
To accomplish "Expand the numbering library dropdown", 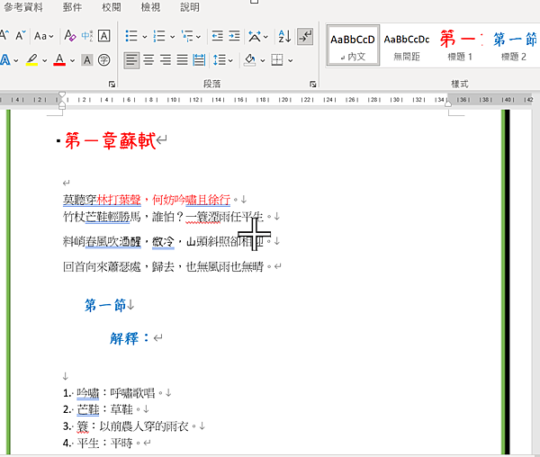I will (172, 37).
